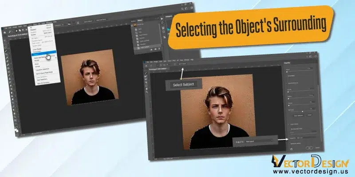This screenshot has height=177, width=355.
Task: Choose Inverse in Select menu
Action: click(33, 35)
